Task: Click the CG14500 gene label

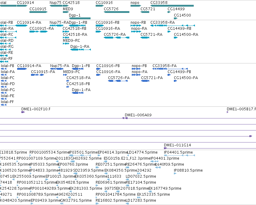Action: [x=182, y=15]
